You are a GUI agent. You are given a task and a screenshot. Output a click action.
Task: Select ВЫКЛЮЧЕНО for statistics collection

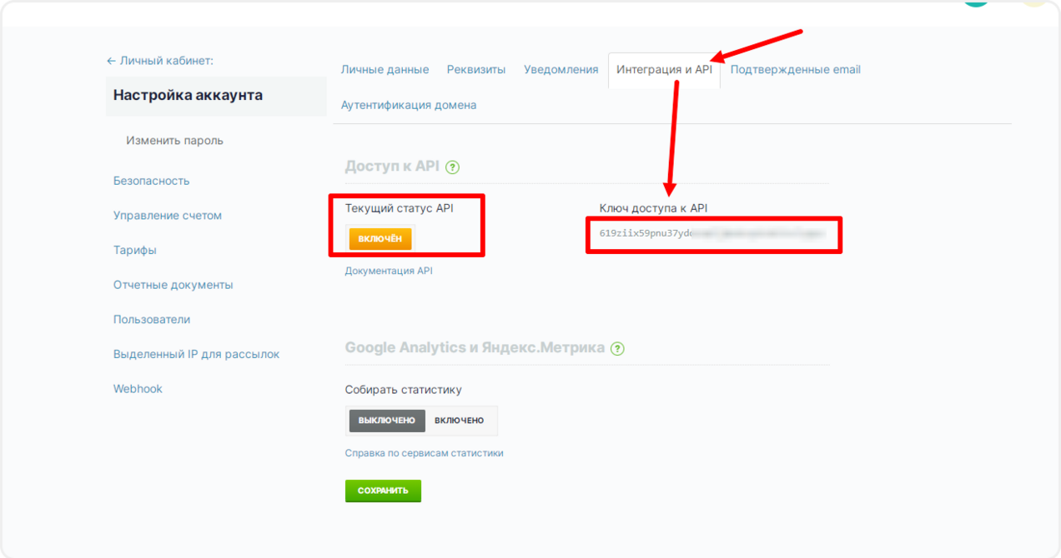(387, 421)
